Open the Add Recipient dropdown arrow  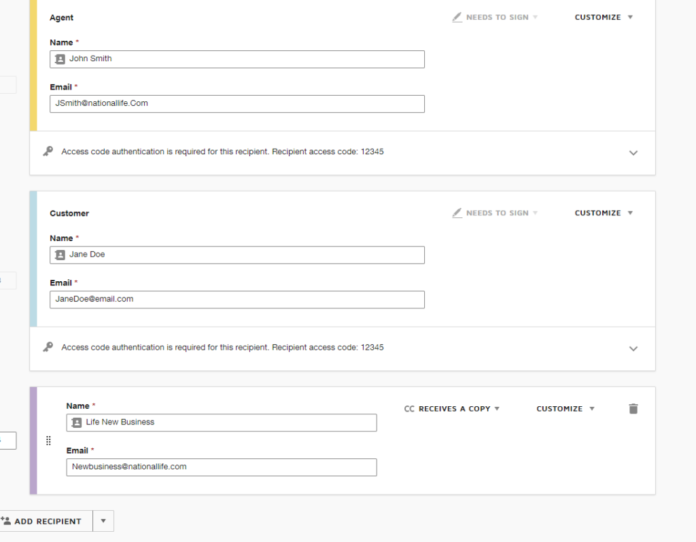103,521
